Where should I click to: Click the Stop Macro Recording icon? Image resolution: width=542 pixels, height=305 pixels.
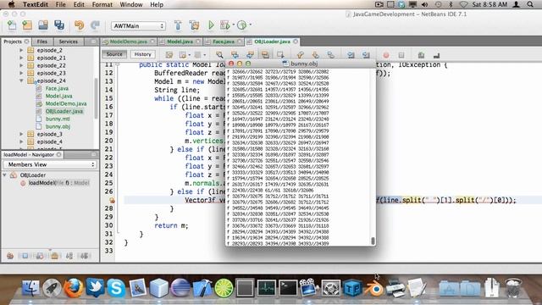pyautogui.click(x=401, y=55)
